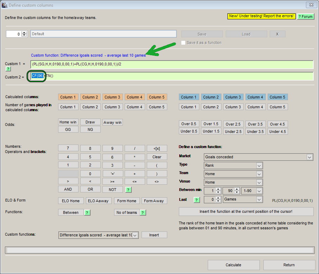Image resolution: width=319 pixels, height=274 pixels.
Task: Open the Market dropdown showing Goals conceded
Action: coord(309,157)
